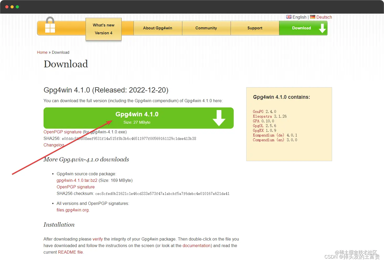This screenshot has width=384, height=262.
Task: Open the Community menu item
Action: click(x=206, y=28)
